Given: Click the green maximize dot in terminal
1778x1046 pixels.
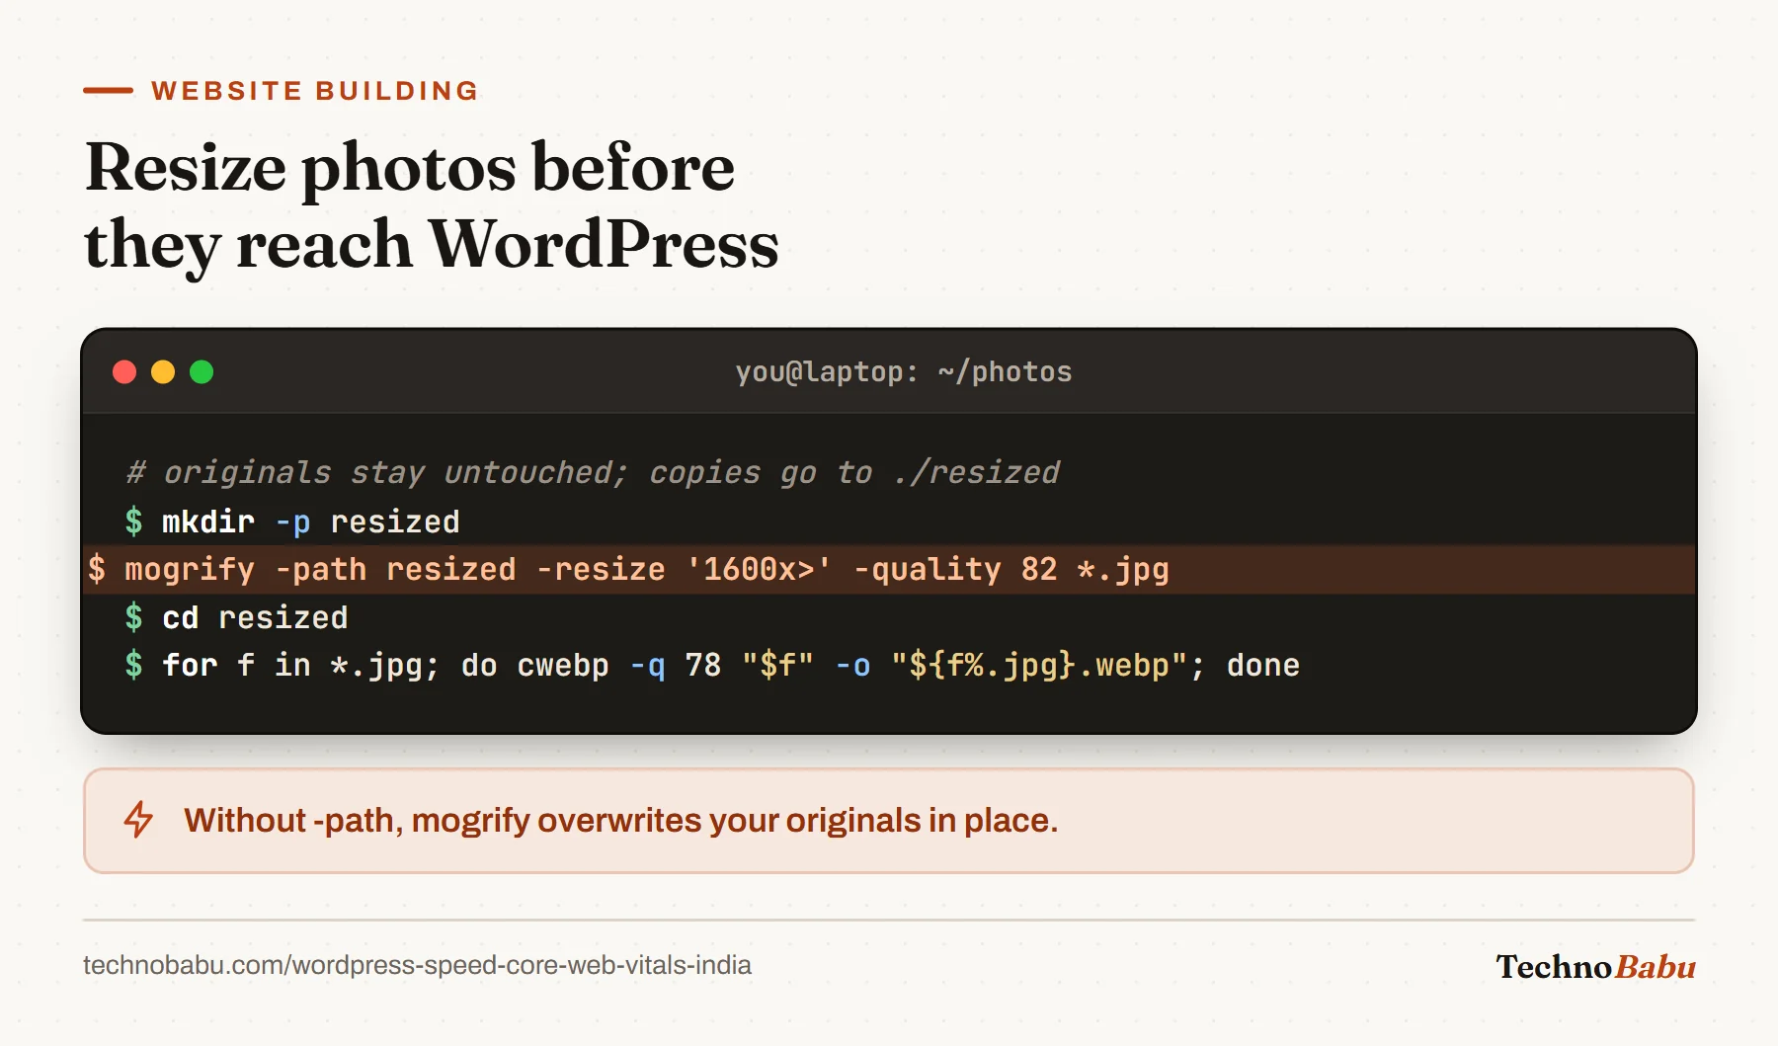Looking at the screenshot, I should (202, 372).
